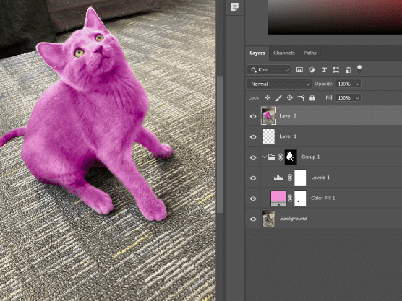Open the Normal blend mode dropdown
Image resolution: width=402 pixels, height=301 pixels.
pos(280,84)
